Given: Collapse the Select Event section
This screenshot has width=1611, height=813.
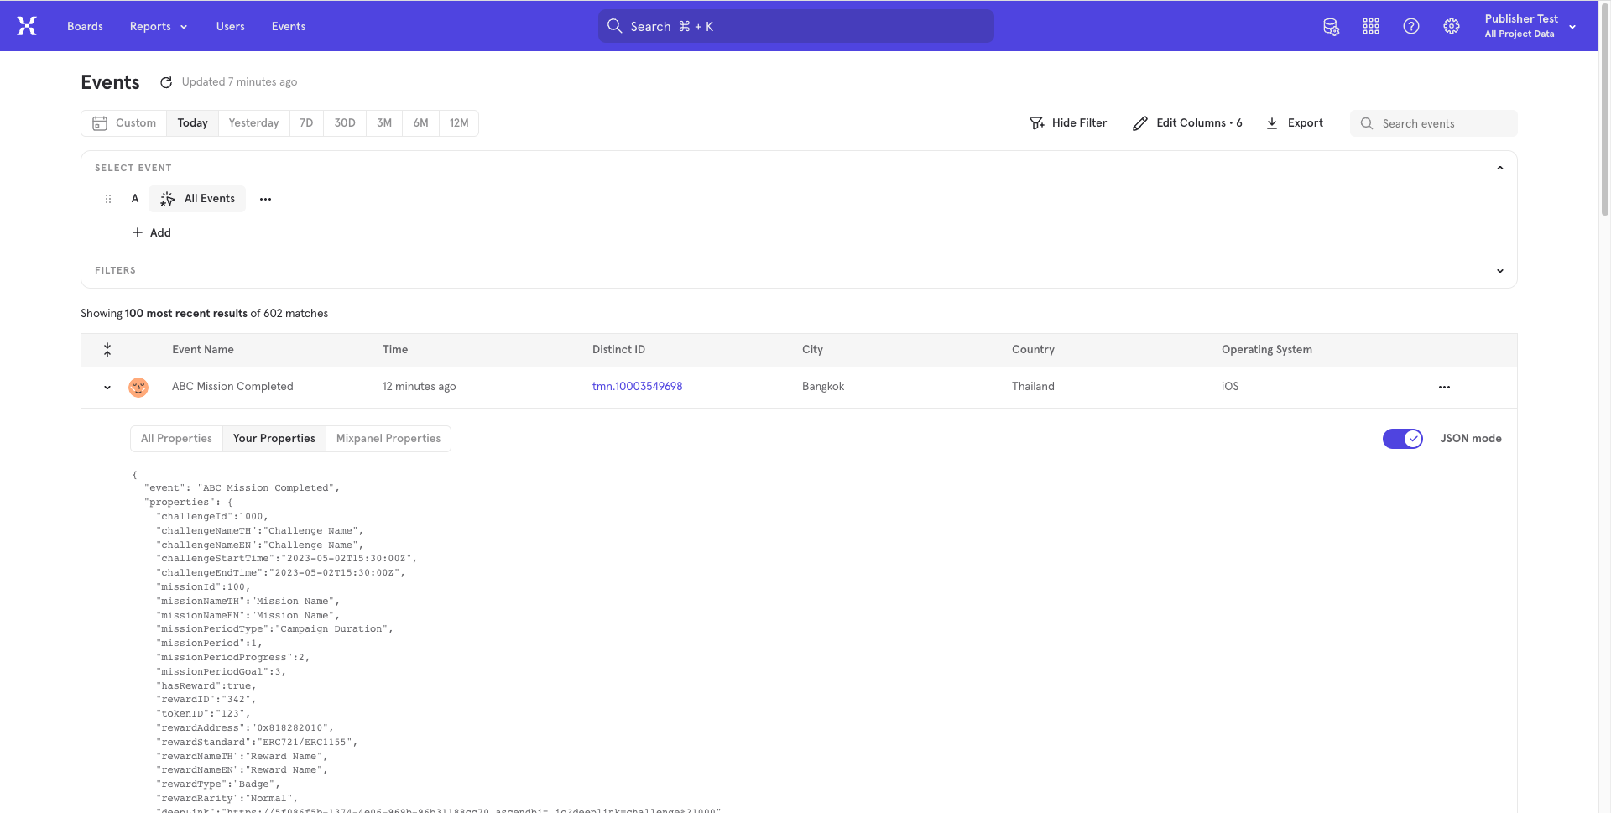Looking at the screenshot, I should 1499,169.
